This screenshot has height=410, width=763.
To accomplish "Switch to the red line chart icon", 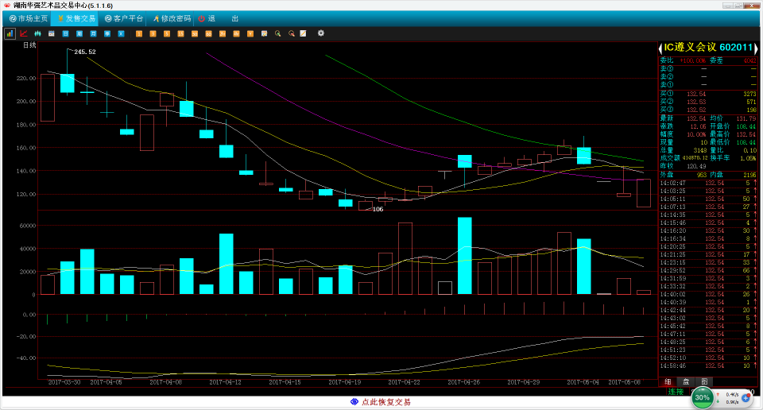I will pos(23,33).
